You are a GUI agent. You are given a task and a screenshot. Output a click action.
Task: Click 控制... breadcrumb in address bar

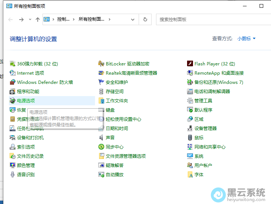point(63,20)
